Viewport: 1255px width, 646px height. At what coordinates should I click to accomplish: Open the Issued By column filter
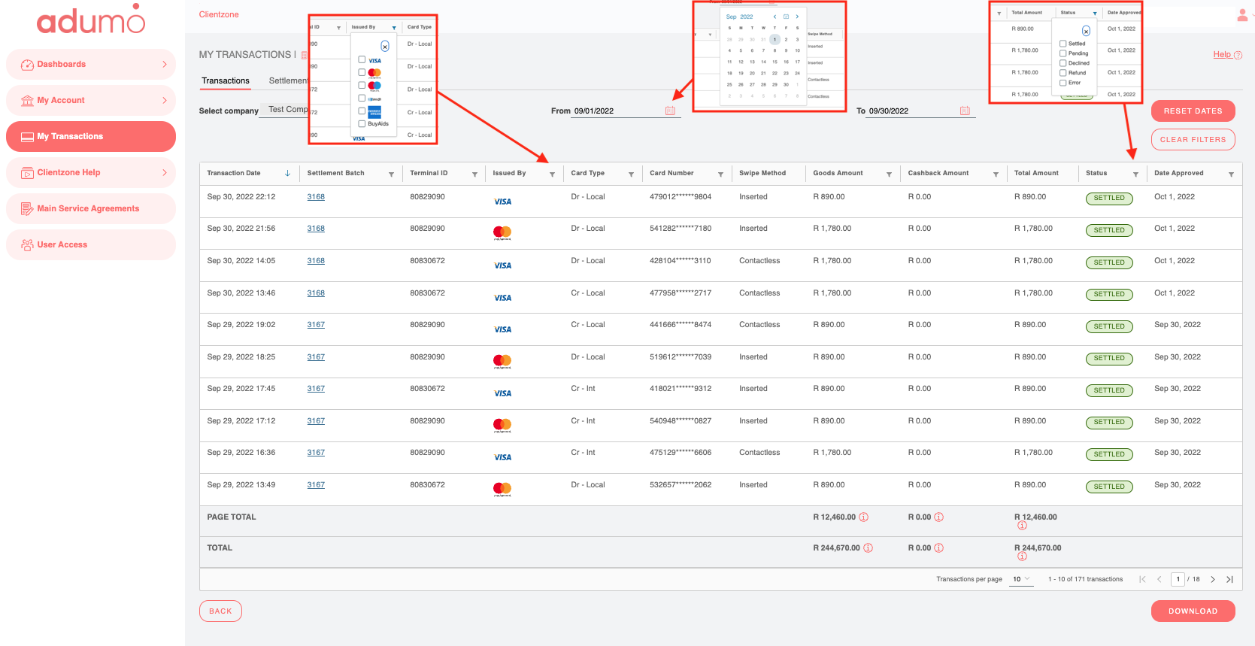click(x=552, y=174)
